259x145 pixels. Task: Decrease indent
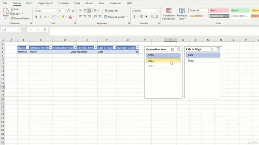[96, 17]
